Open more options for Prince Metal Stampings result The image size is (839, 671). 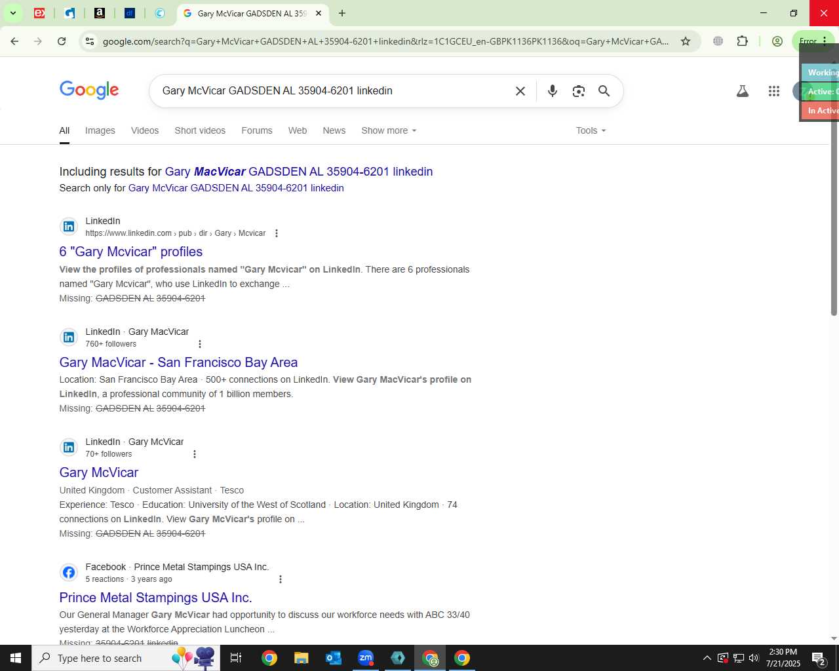[x=281, y=579]
